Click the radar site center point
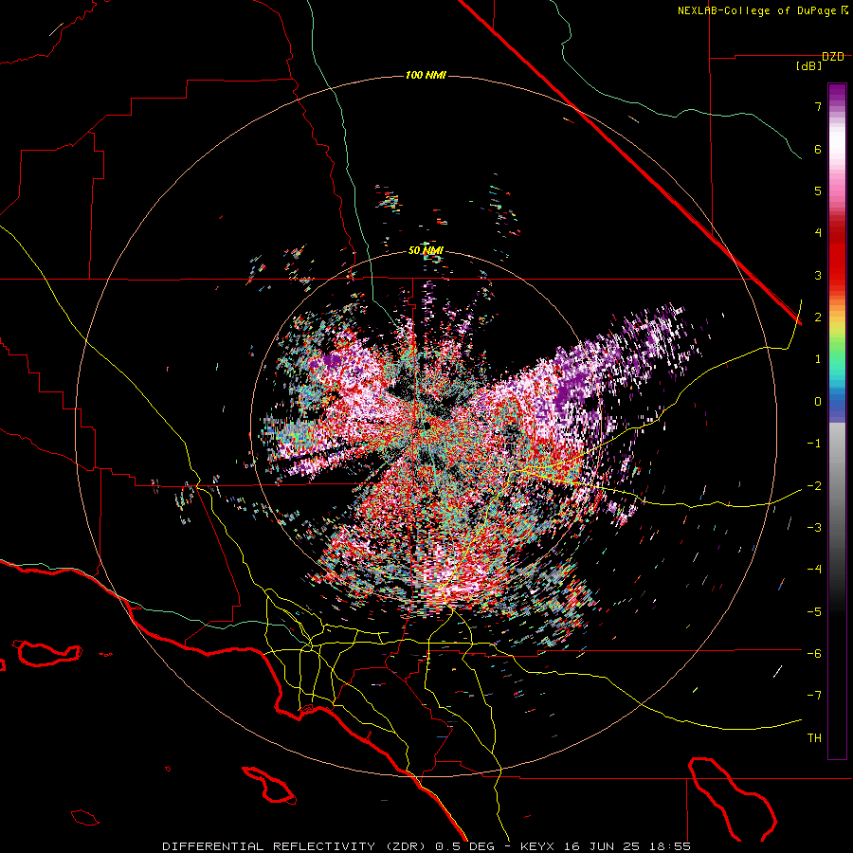The width and height of the screenshot is (853, 853). [427, 426]
